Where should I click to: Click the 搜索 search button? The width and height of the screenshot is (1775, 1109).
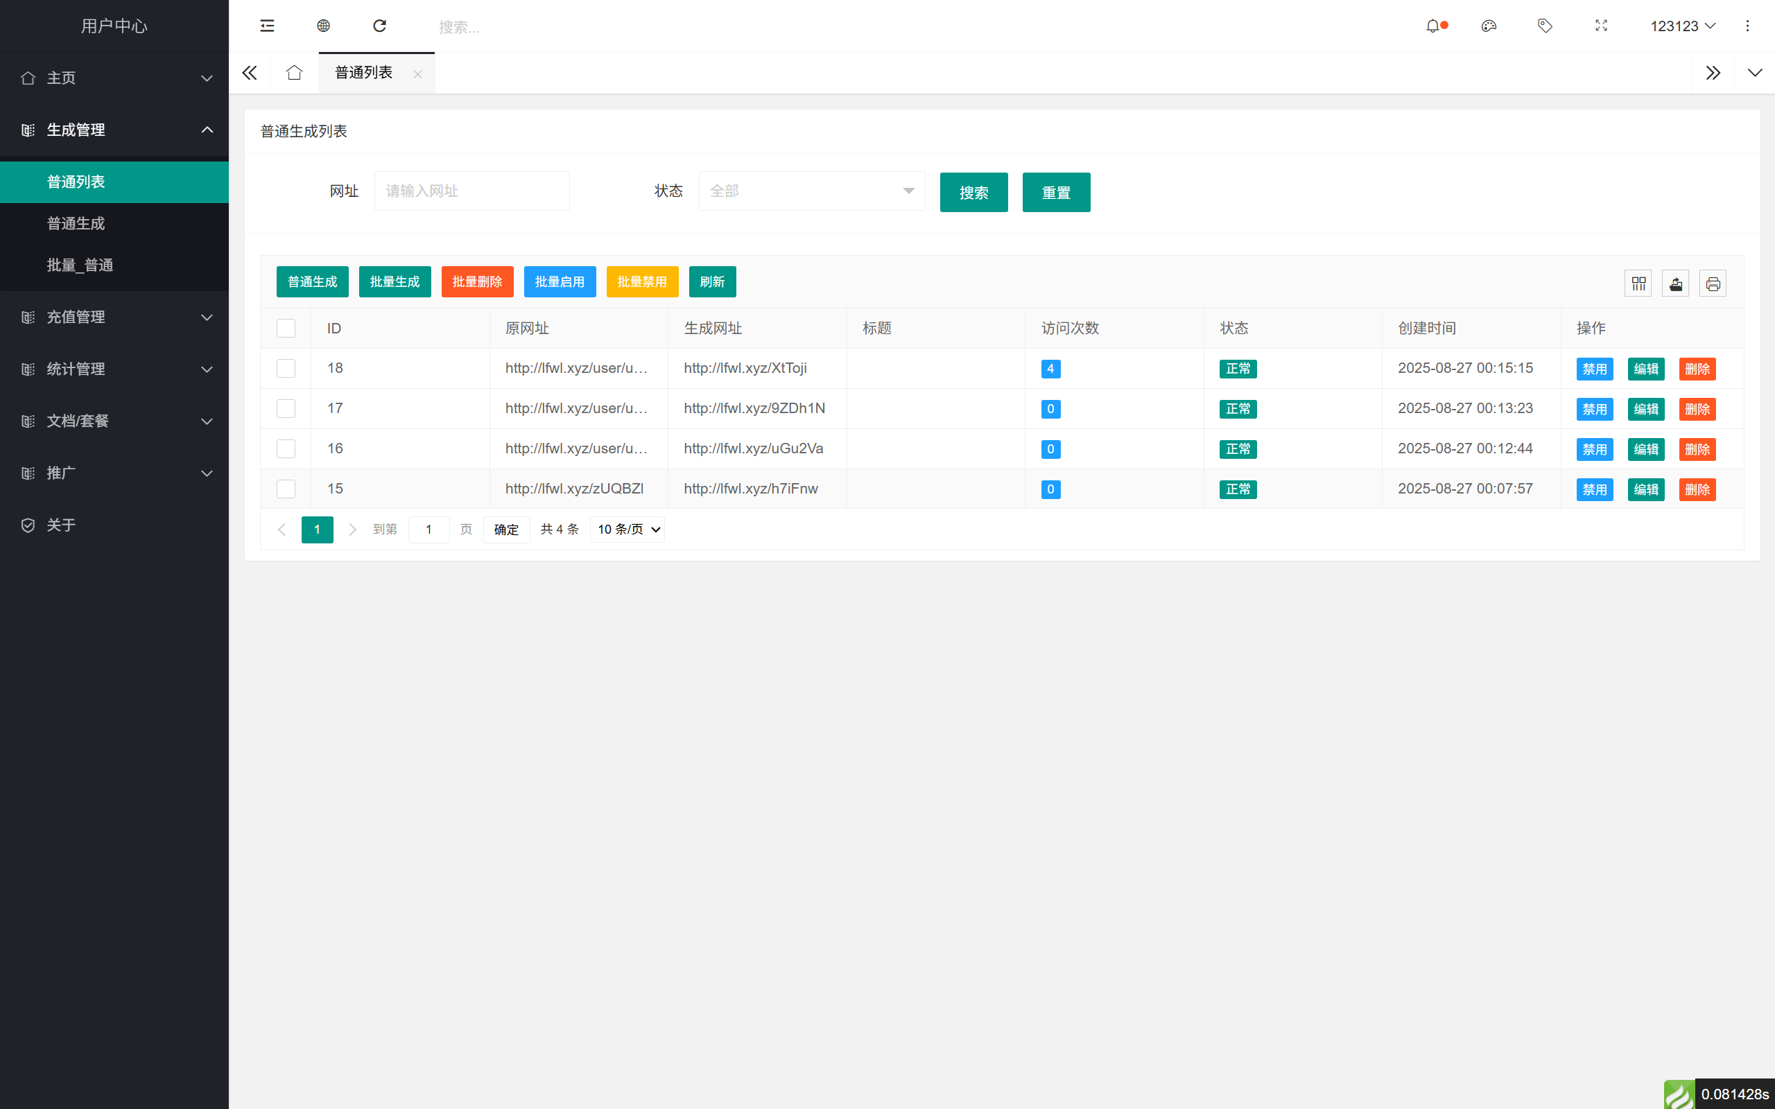click(x=973, y=191)
